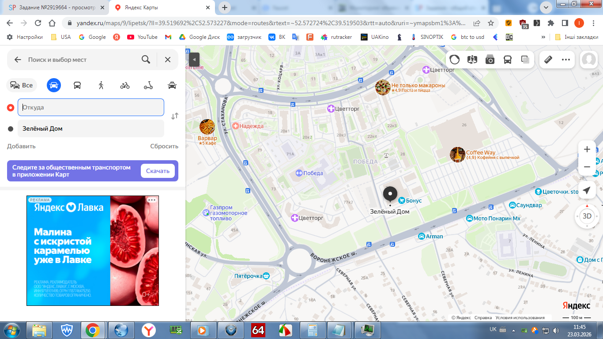Show all route types with Все
Image resolution: width=603 pixels, height=339 pixels.
tap(22, 85)
